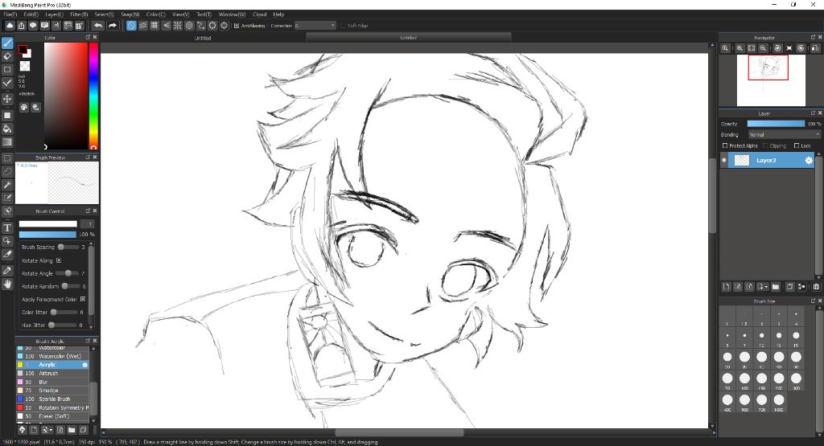
Task: Click the hue spectrum bar in Color panel
Action: click(x=93, y=96)
